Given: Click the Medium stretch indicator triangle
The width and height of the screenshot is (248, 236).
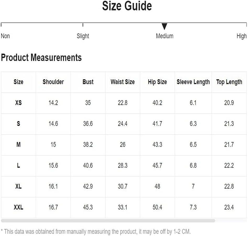Looking at the screenshot, I should click(x=164, y=26).
